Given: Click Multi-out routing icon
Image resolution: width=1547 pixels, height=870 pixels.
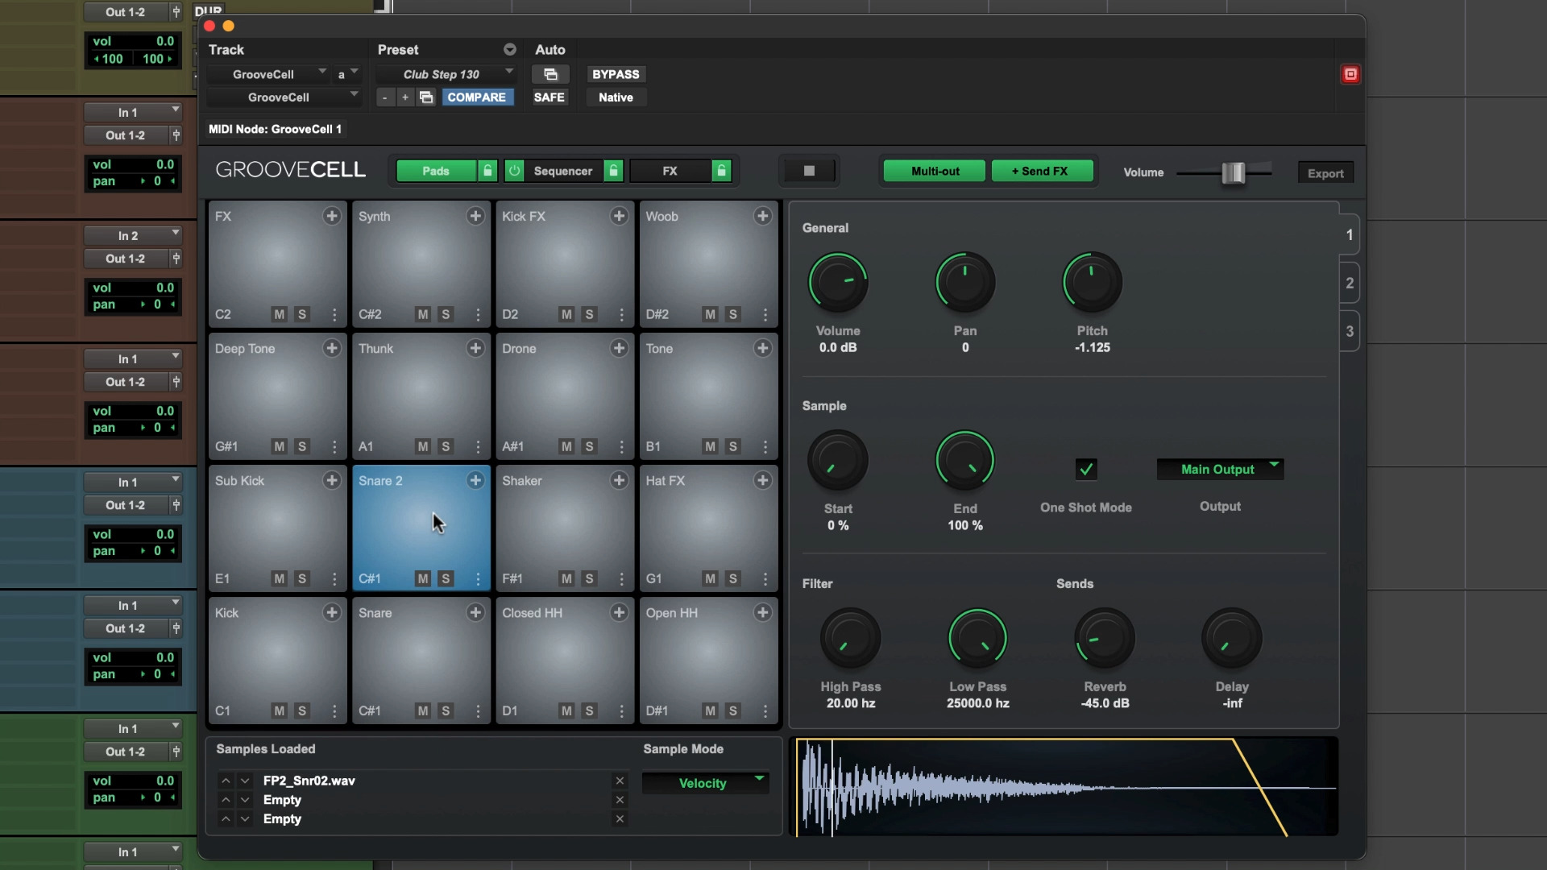Looking at the screenshot, I should pyautogui.click(x=935, y=171).
